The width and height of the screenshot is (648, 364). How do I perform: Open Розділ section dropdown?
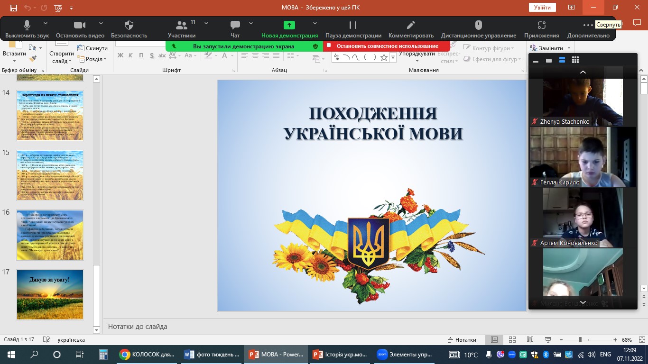[93, 59]
